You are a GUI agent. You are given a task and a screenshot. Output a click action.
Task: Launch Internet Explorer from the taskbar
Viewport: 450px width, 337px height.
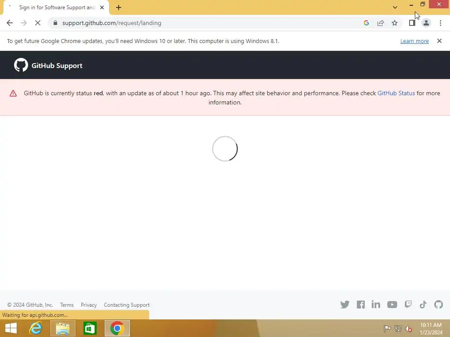[x=36, y=328]
